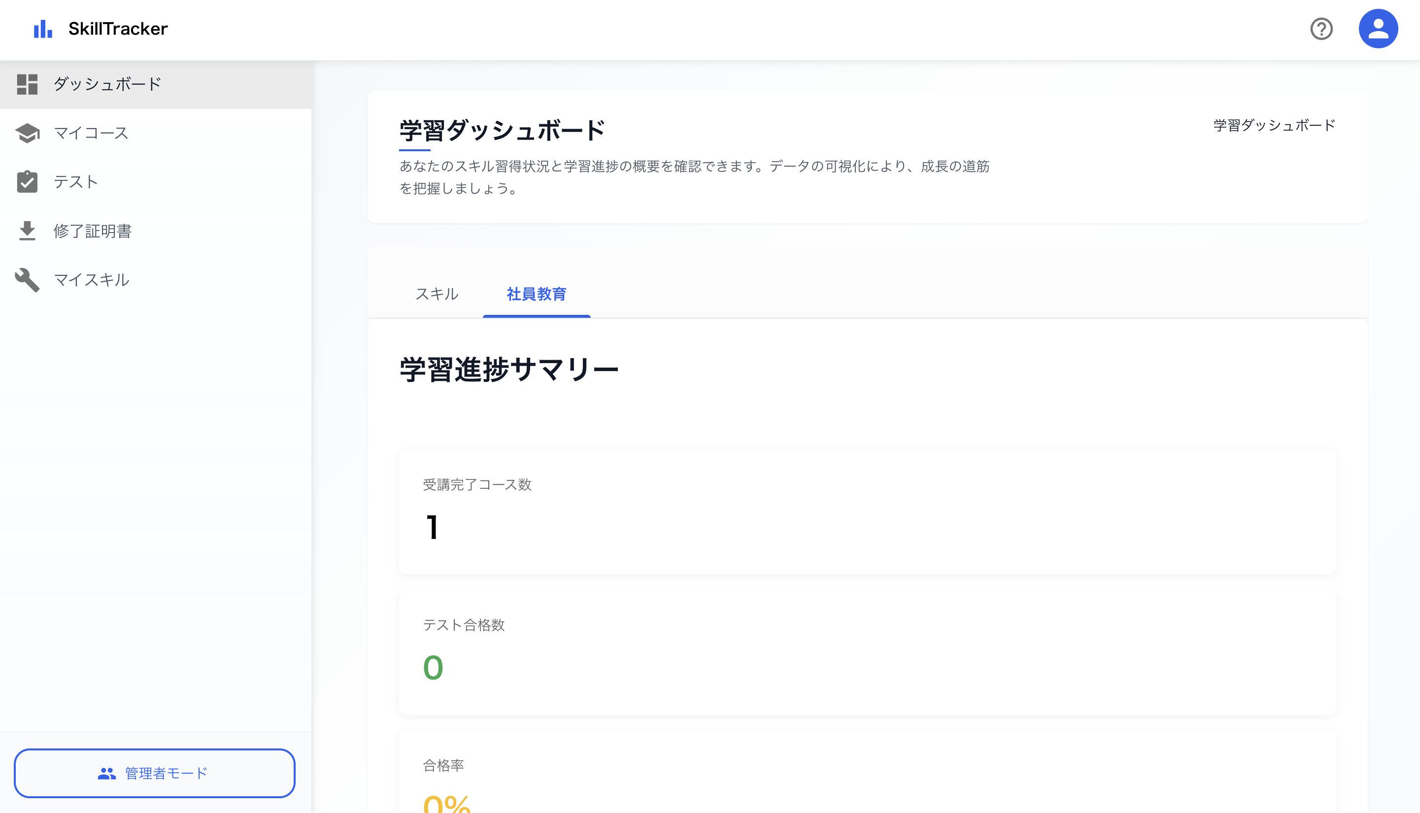
Task: Select the ダッシュボード icon in the sidebar
Action: point(28,84)
